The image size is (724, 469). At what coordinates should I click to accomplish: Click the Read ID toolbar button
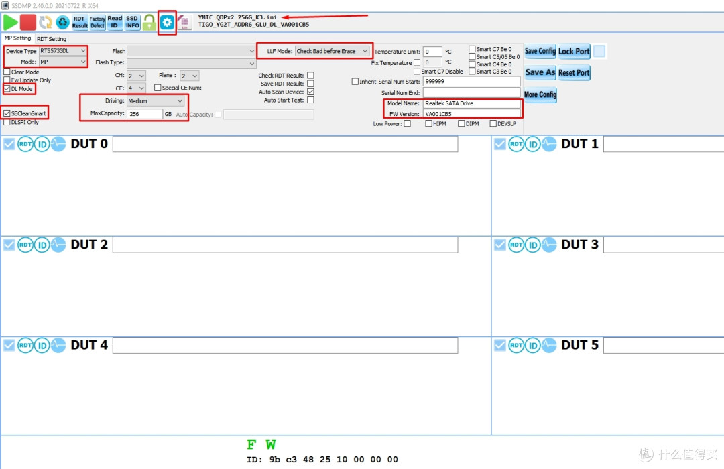115,22
